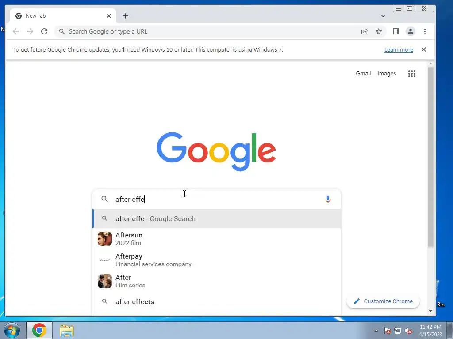This screenshot has height=339, width=453.
Task: Open the Chrome side panel
Action: pos(396,31)
